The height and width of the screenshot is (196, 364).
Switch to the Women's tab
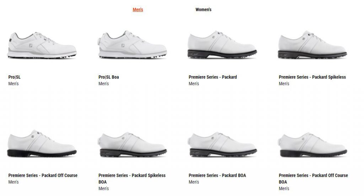(203, 10)
